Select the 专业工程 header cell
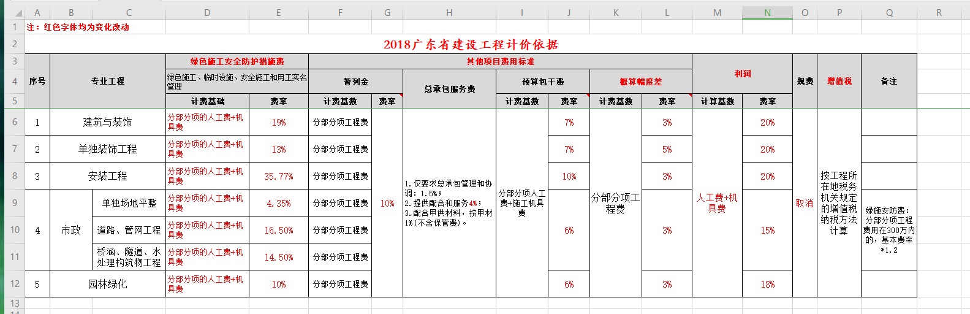The width and height of the screenshot is (970, 314). point(108,81)
